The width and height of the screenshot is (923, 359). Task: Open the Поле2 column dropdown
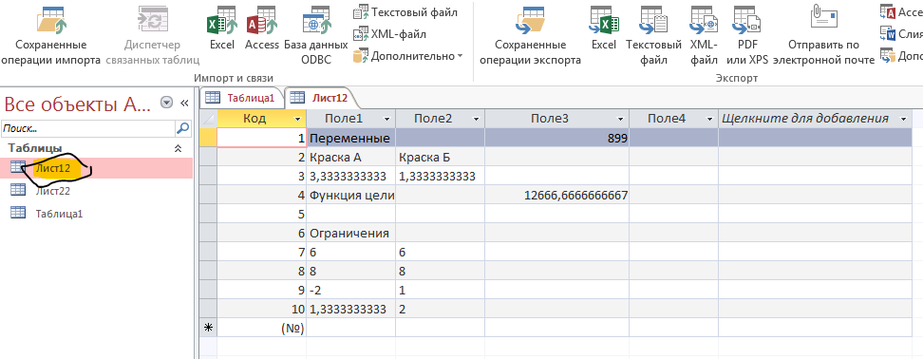(x=476, y=119)
